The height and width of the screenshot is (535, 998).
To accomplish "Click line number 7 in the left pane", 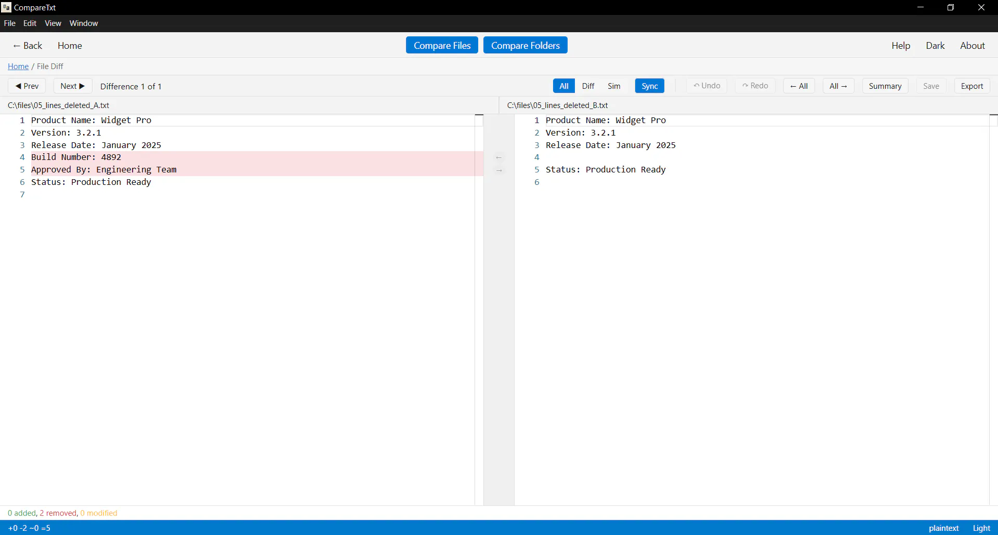I will (x=22, y=195).
